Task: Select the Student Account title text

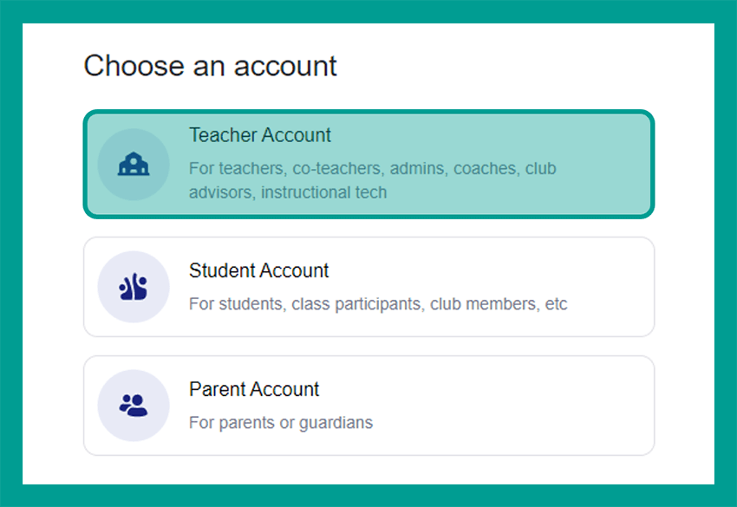Action: pyautogui.click(x=259, y=270)
